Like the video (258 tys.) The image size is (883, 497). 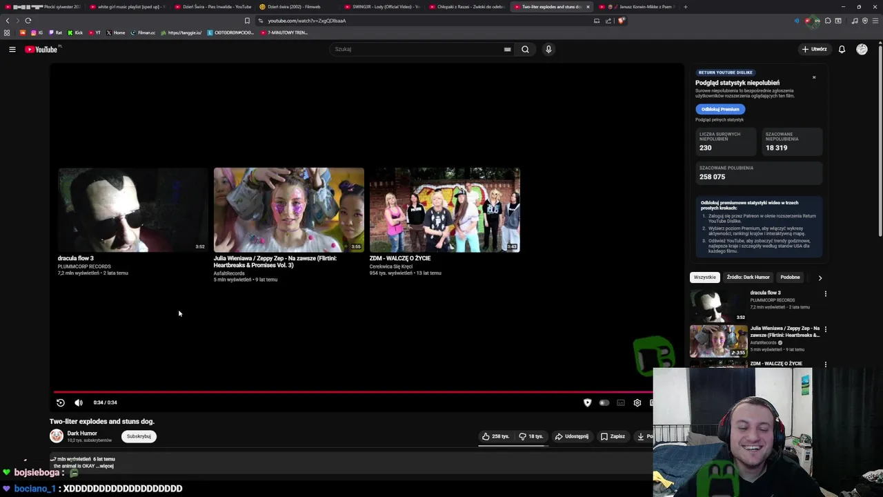496,436
